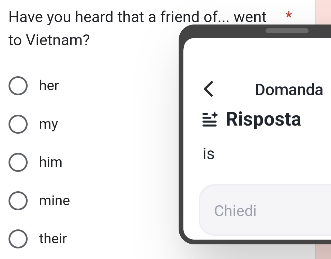Image resolution: width=331 pixels, height=259 pixels.
Task: Click the answer text "is"
Action: coord(209,153)
